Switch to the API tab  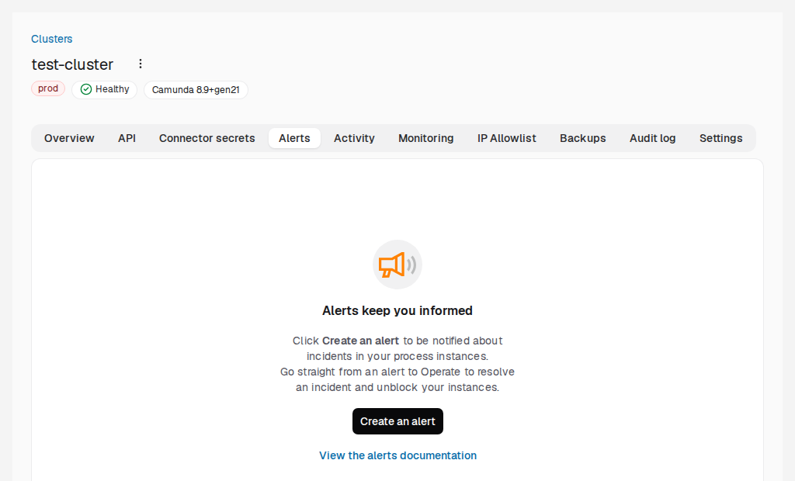point(127,138)
